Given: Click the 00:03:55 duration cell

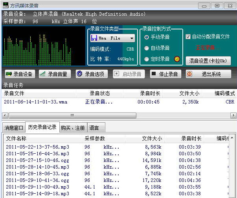Looking at the screenshot, I should pyautogui.click(x=190, y=187).
